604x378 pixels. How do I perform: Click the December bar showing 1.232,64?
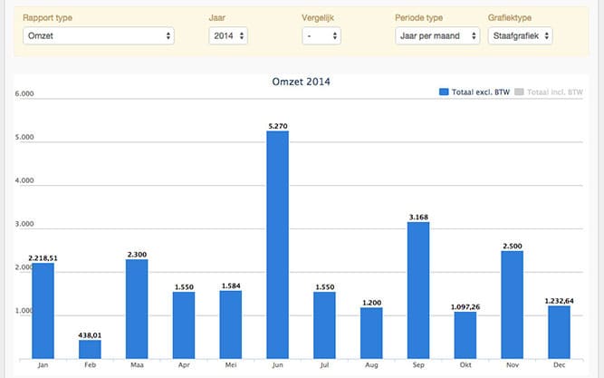point(559,332)
